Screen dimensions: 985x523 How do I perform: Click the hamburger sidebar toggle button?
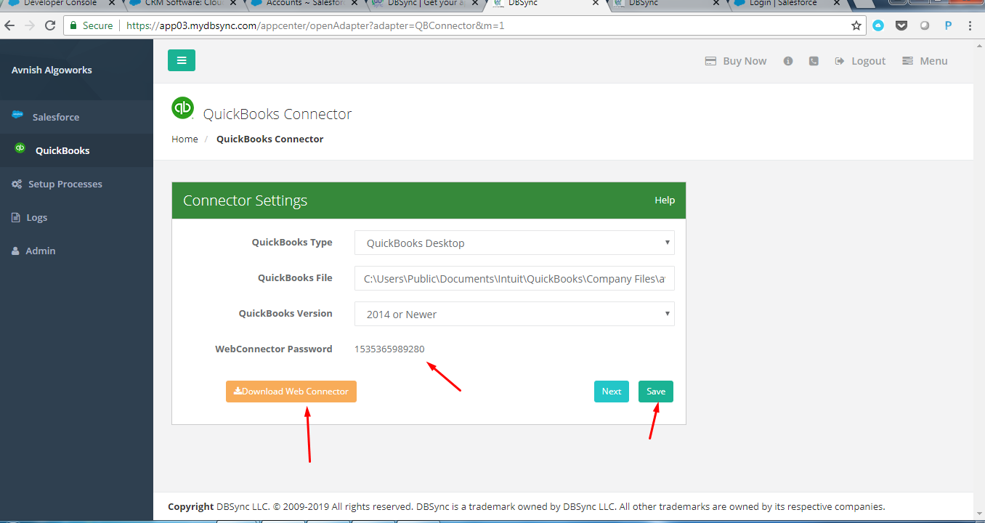coord(181,60)
